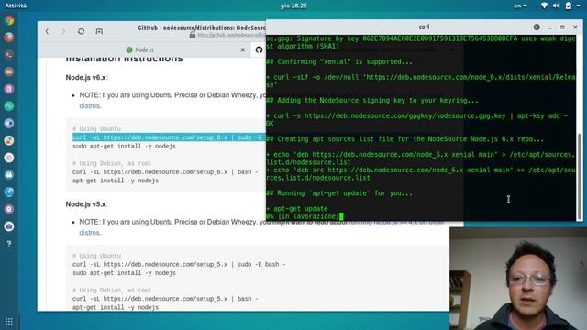Close the Node.js tab
Viewport: 587px width, 330px height.
point(242,49)
